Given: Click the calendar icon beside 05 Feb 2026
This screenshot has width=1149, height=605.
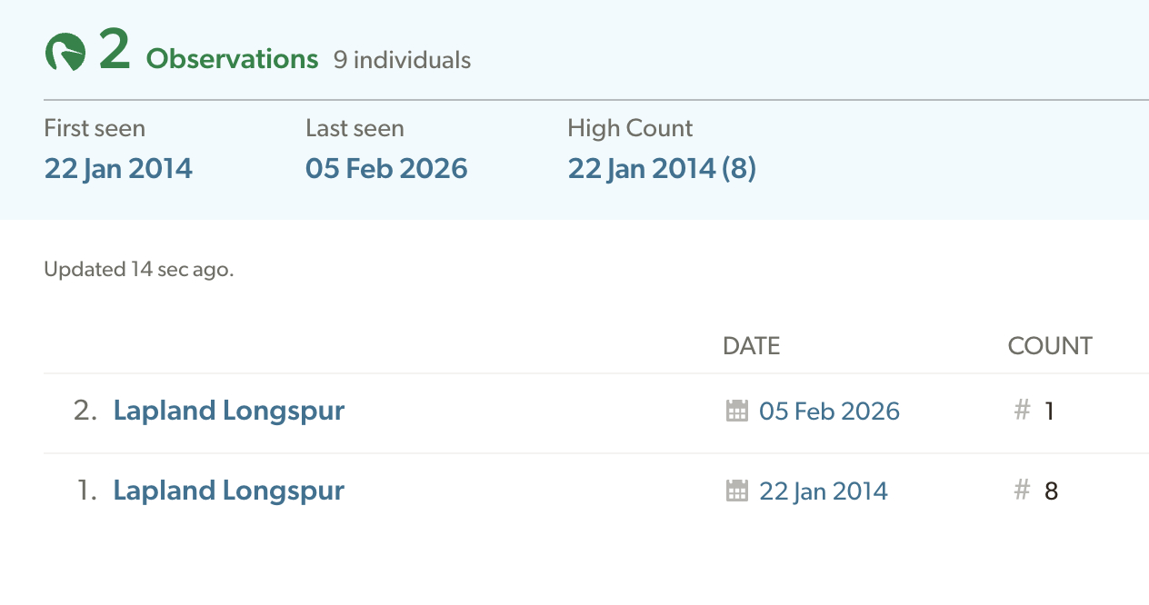Looking at the screenshot, I should tap(736, 412).
